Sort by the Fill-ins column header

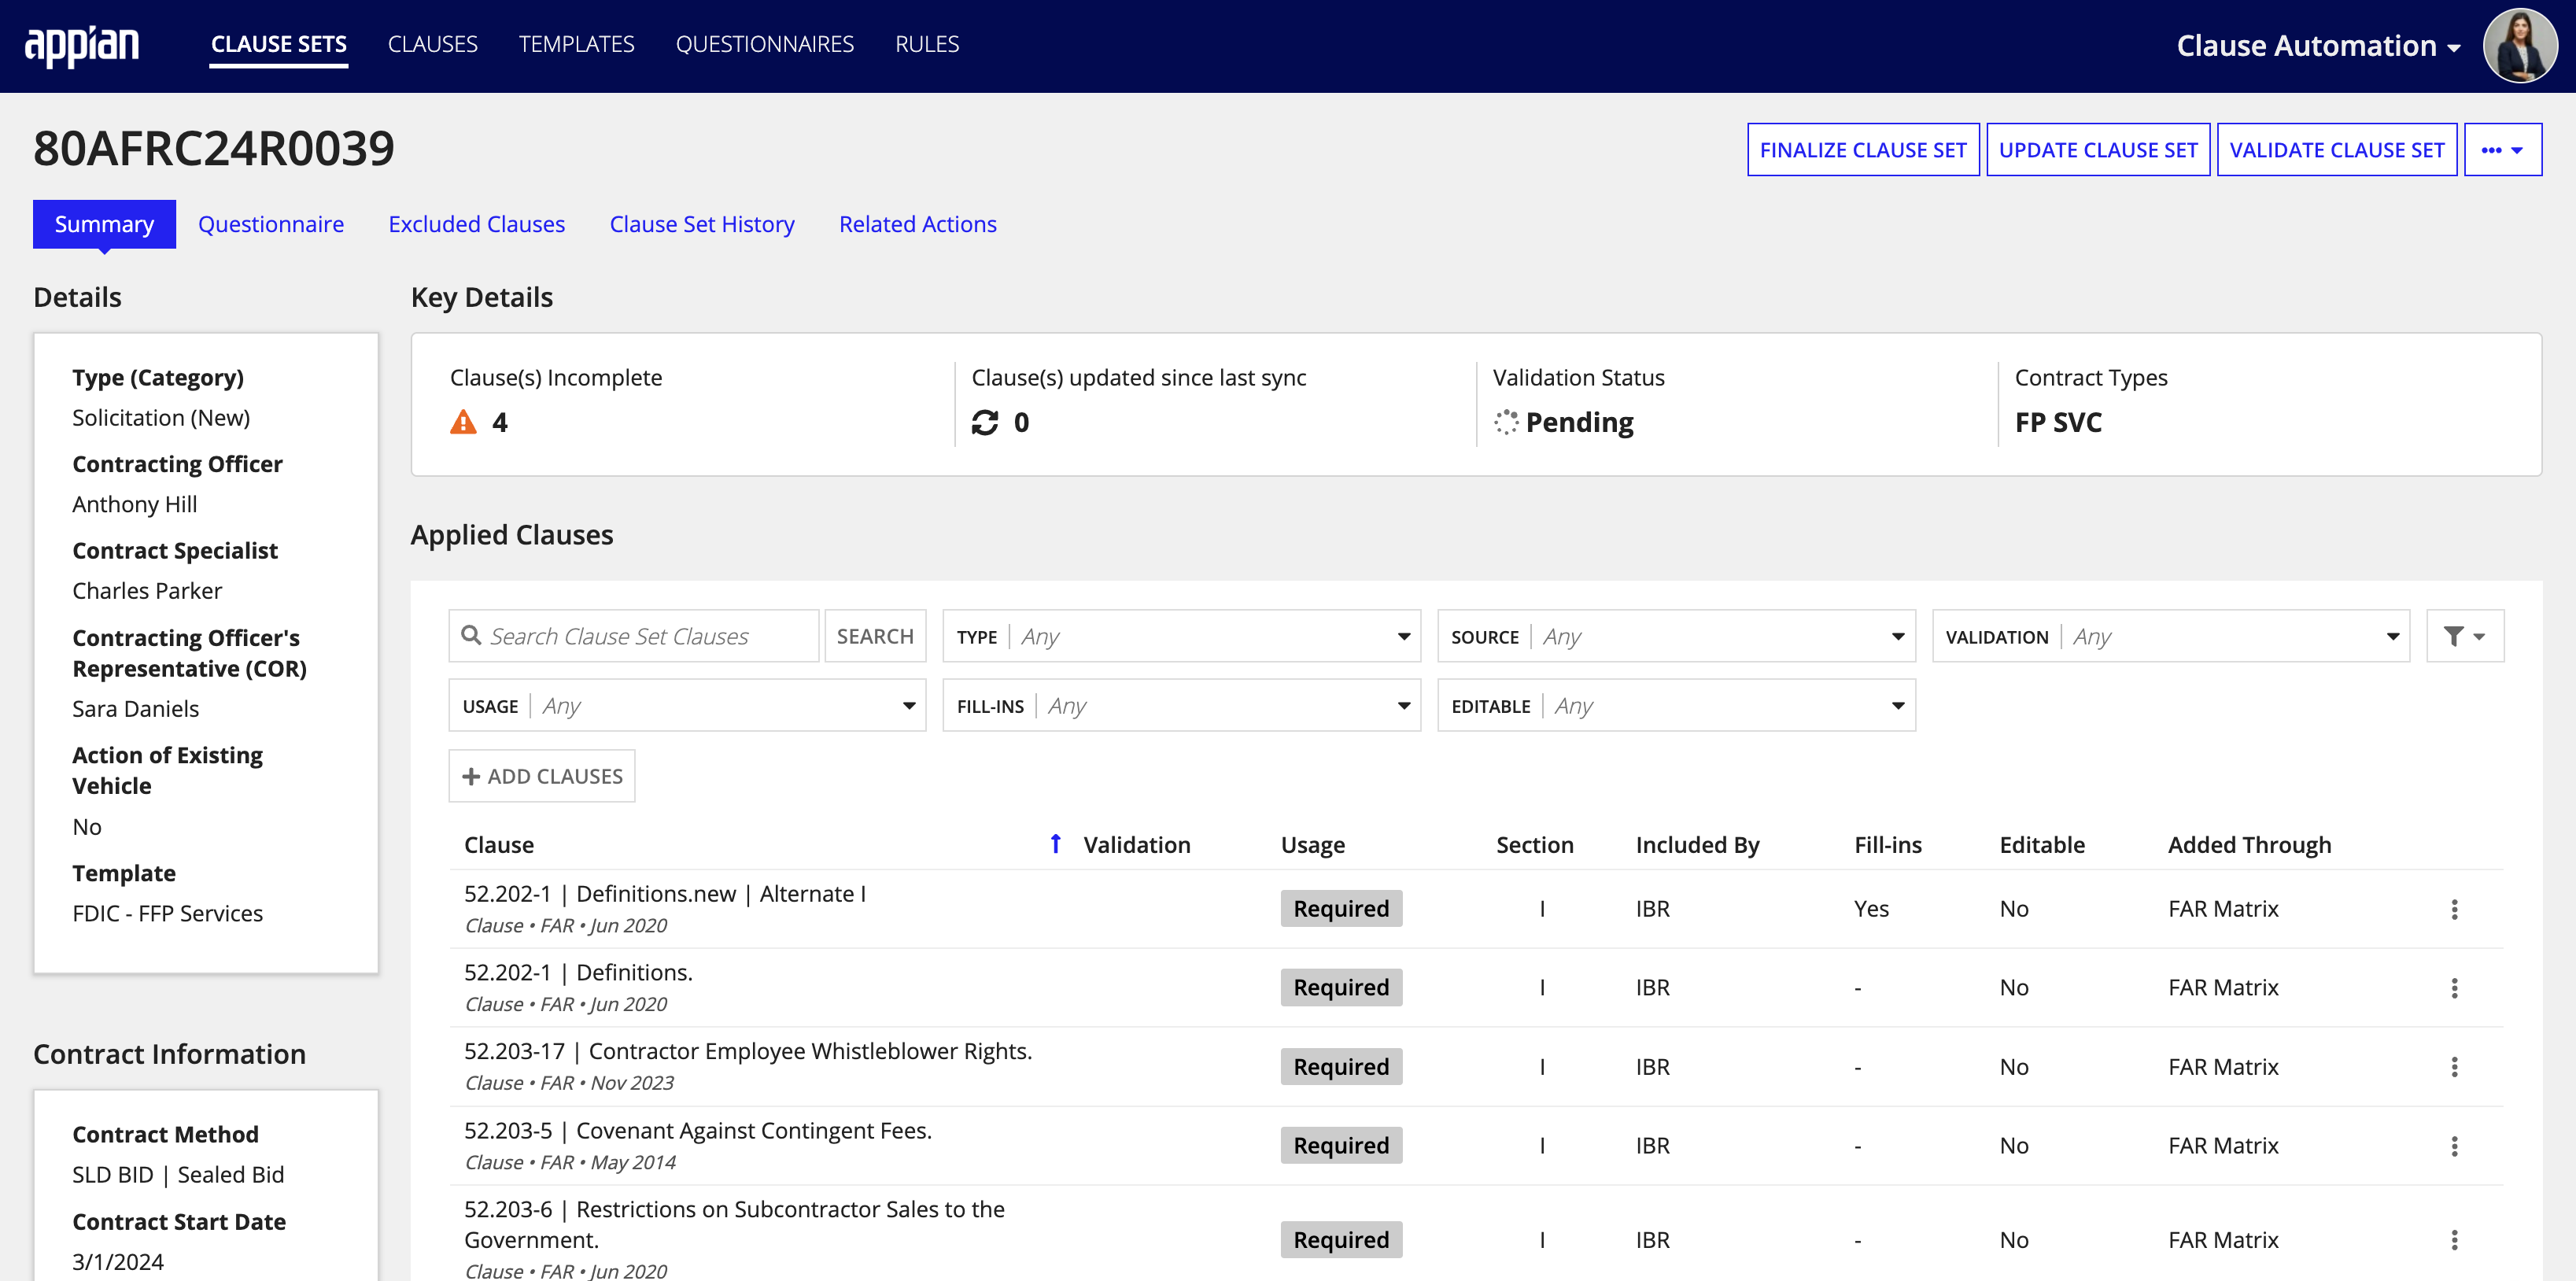click(1888, 845)
